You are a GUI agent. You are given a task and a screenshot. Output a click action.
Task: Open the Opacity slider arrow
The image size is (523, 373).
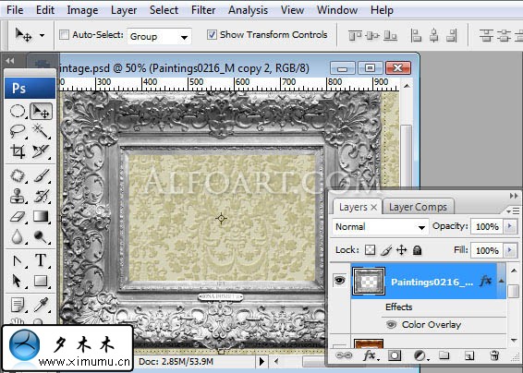(510, 226)
